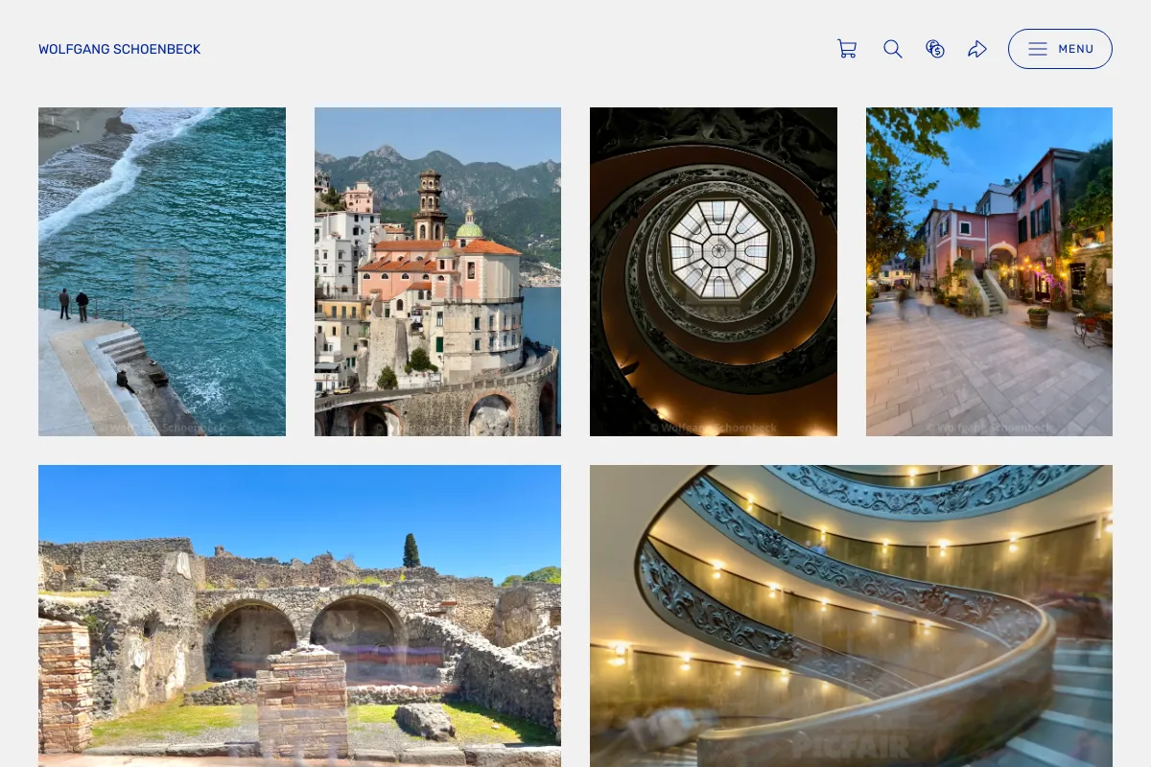
Task: Click the copyright watermark on skylight photo
Action: [714, 428]
